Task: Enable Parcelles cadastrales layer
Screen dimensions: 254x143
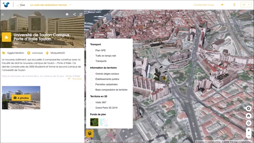Action: [x=91, y=84]
